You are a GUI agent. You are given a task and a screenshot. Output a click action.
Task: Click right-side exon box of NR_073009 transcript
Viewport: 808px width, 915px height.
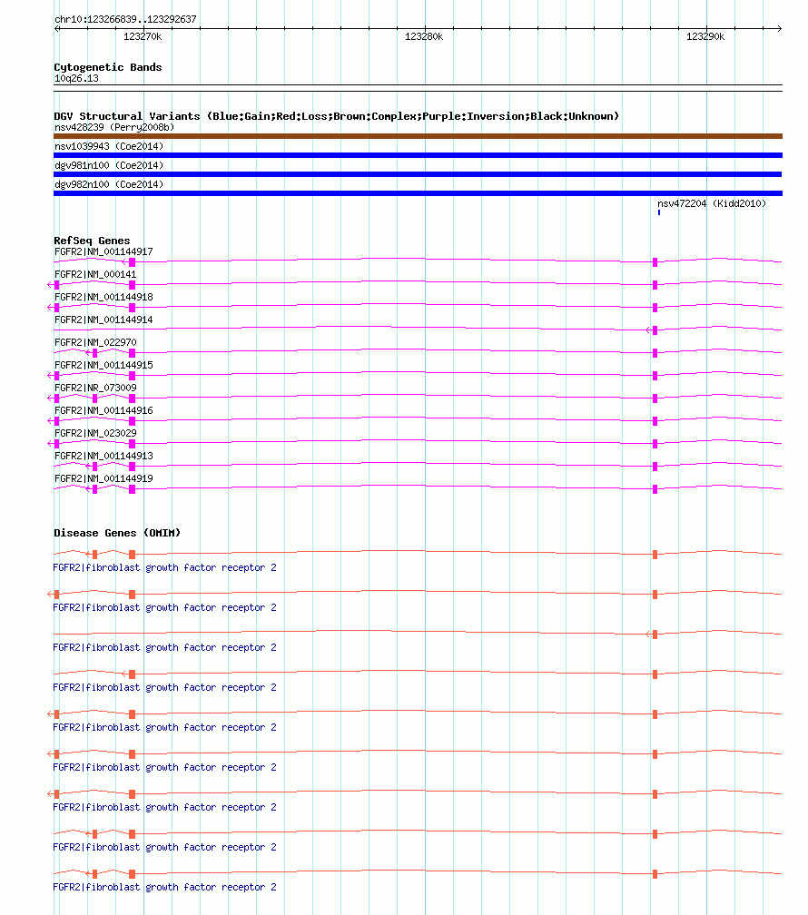click(x=655, y=398)
